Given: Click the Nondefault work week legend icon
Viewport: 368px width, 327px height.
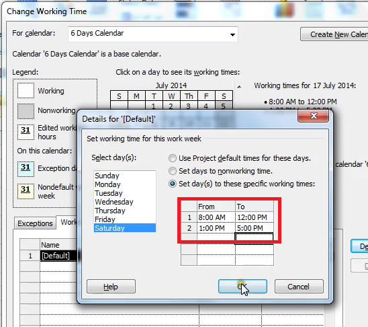Looking at the screenshot, I should pyautogui.click(x=26, y=191).
